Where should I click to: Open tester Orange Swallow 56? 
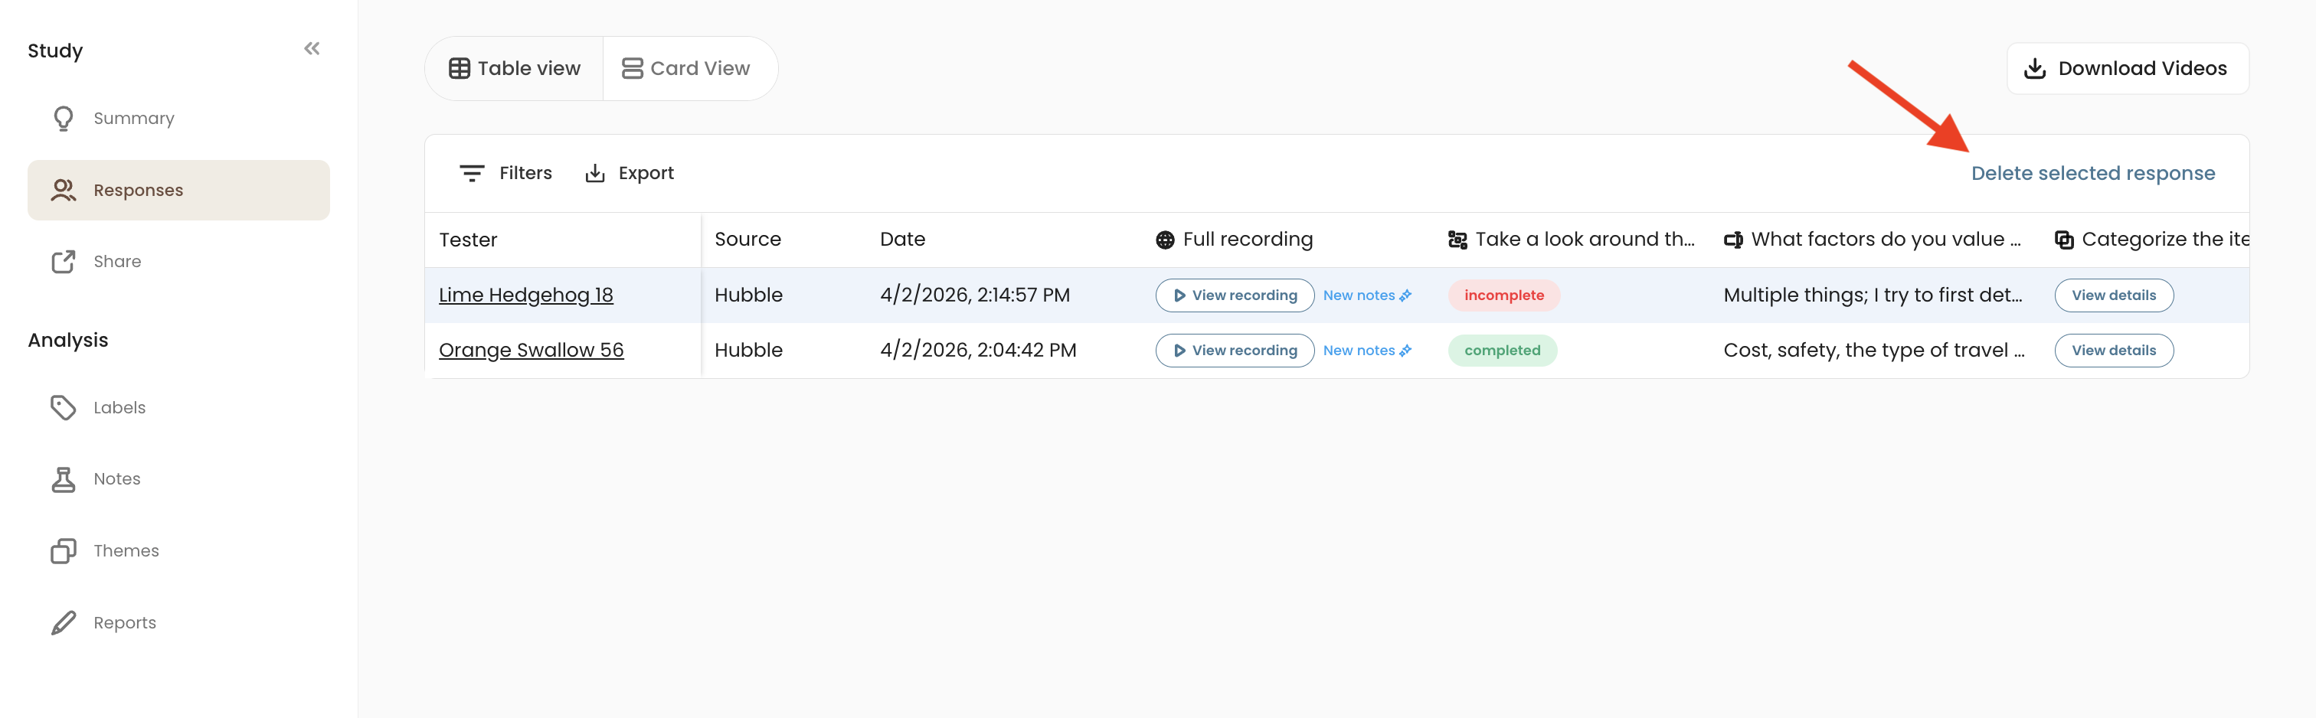pos(532,350)
